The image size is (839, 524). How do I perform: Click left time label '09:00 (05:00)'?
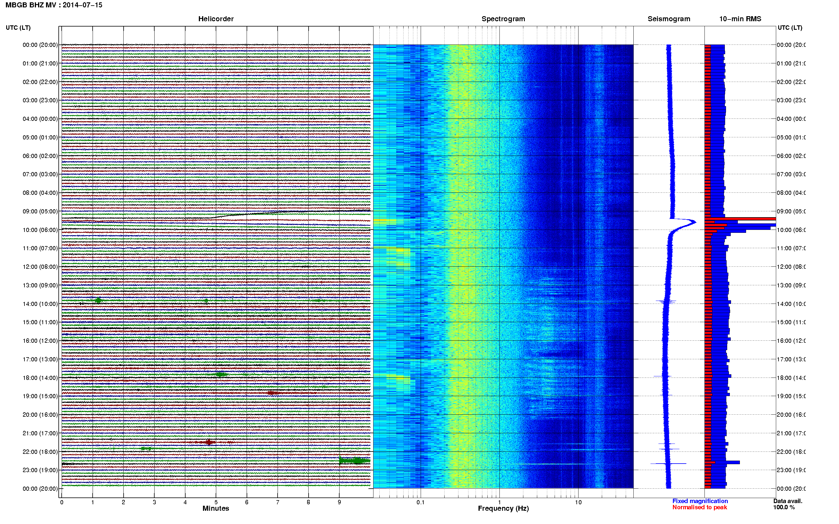[40, 211]
